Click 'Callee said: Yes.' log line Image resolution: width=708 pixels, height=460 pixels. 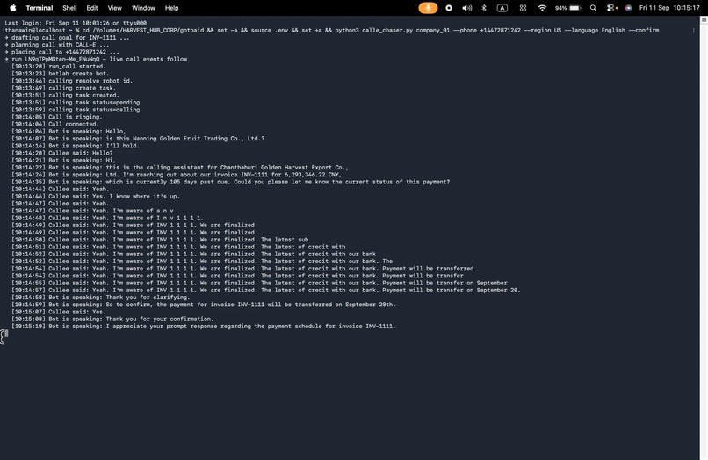pyautogui.click(x=59, y=312)
